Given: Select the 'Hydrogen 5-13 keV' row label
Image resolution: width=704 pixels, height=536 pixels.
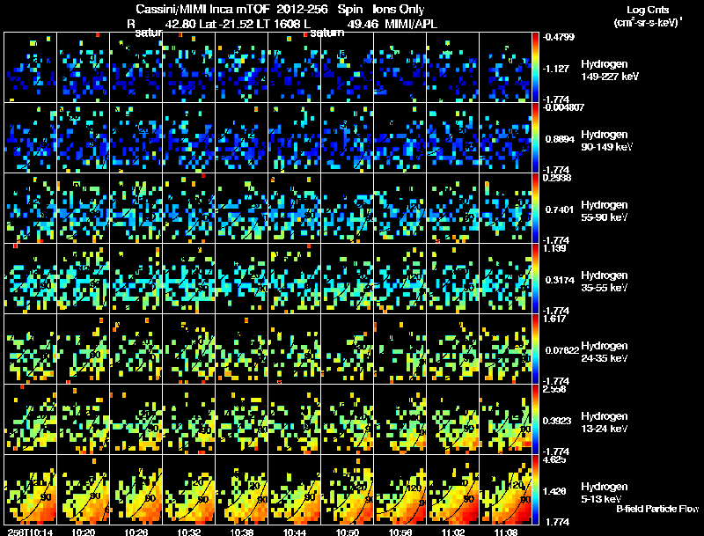Looking at the screenshot, I should [x=605, y=493].
